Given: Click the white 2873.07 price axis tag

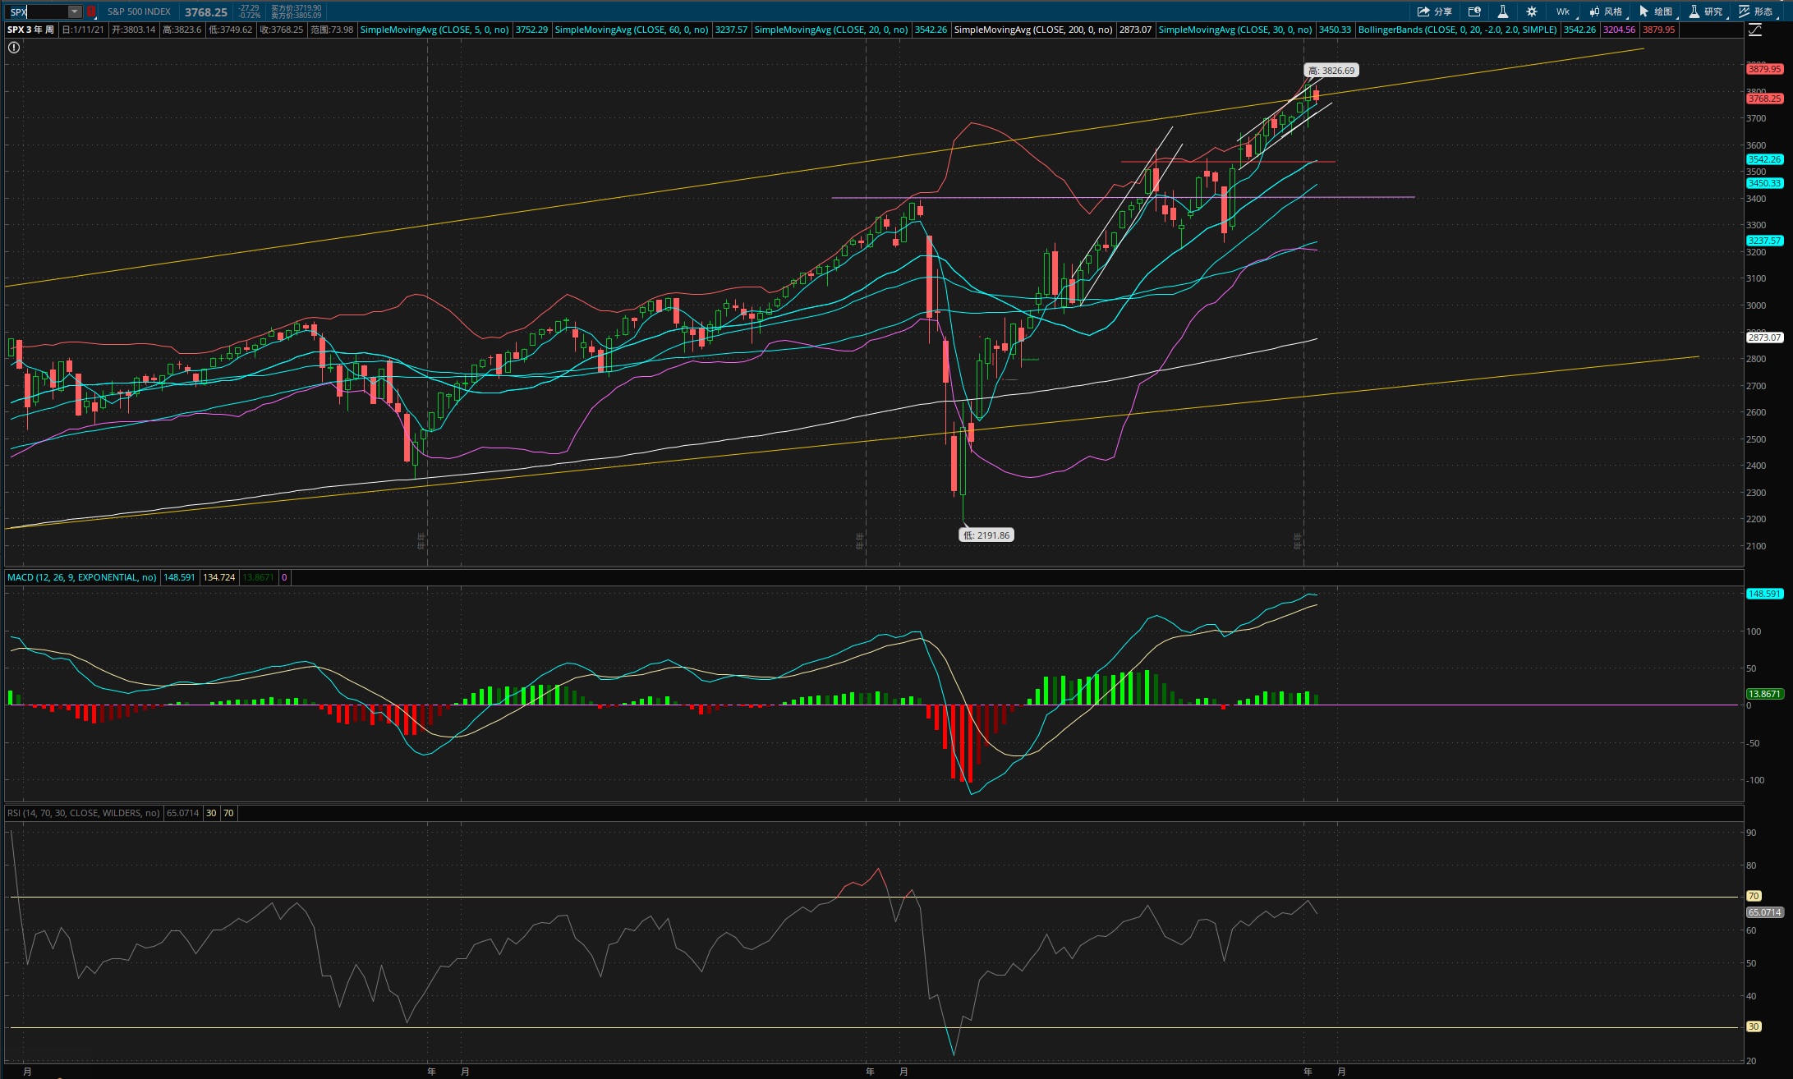Looking at the screenshot, I should pos(1764,337).
